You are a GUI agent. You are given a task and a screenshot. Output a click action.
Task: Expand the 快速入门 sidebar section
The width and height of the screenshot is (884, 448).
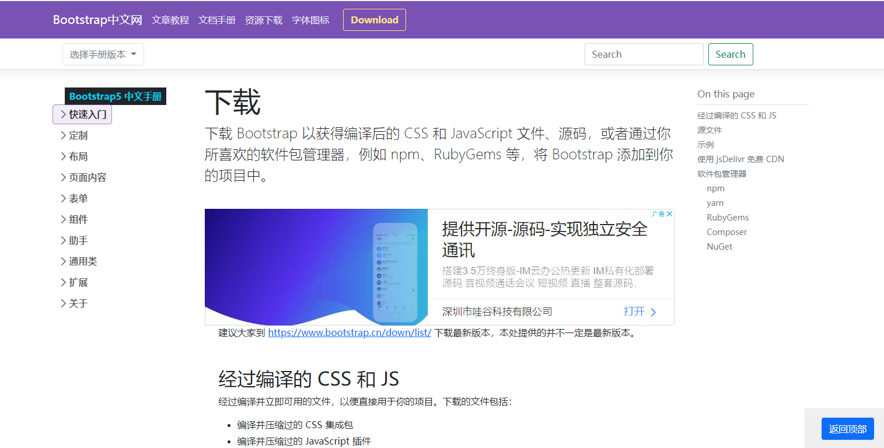click(x=82, y=114)
